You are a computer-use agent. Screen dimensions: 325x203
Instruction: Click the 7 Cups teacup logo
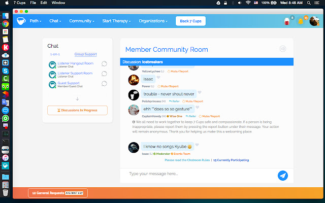[21, 21]
